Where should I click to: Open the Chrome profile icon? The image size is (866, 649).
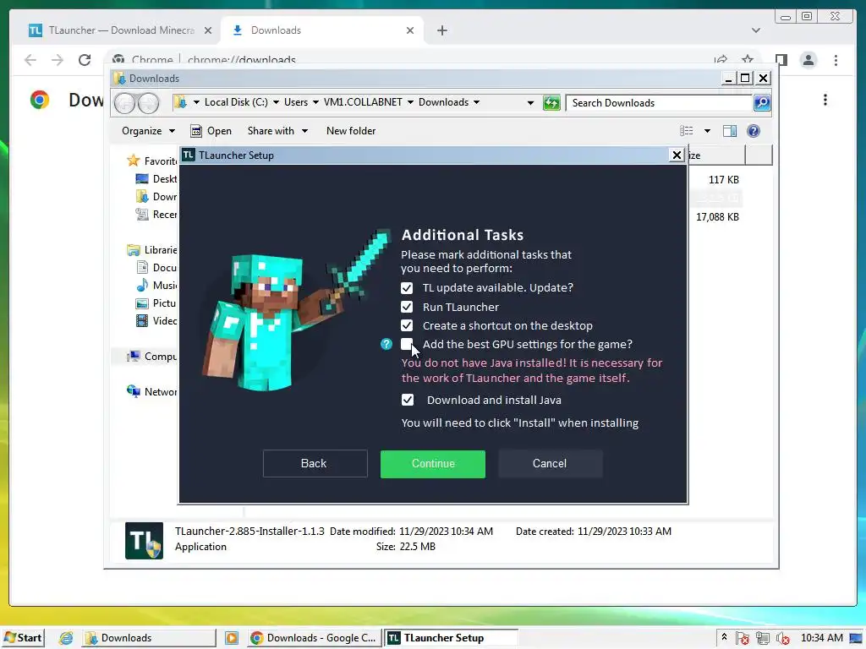click(808, 60)
